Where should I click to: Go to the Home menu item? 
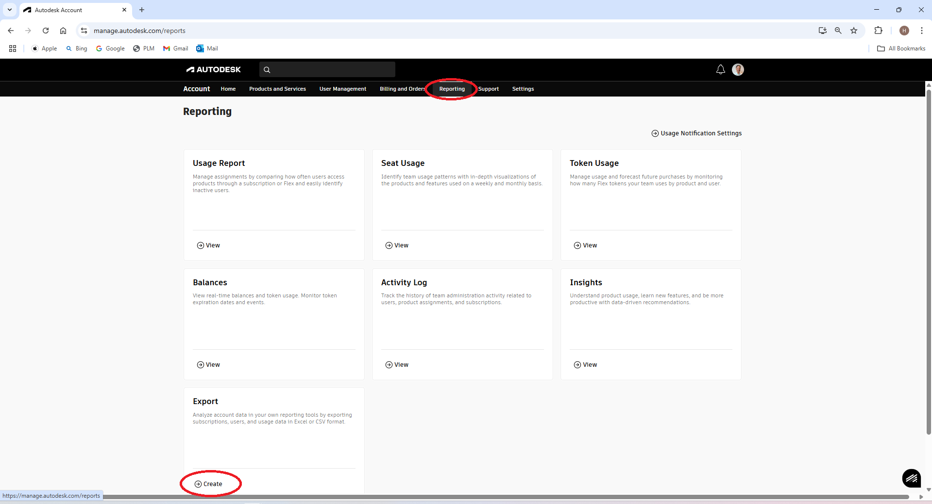tap(228, 89)
